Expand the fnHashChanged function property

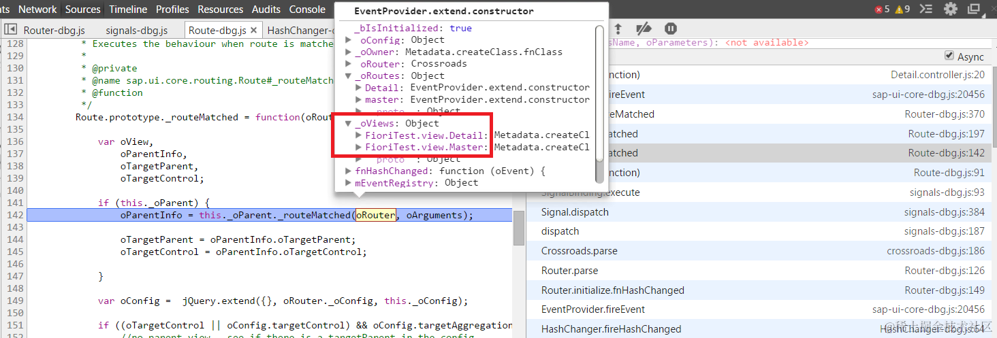[x=349, y=171]
